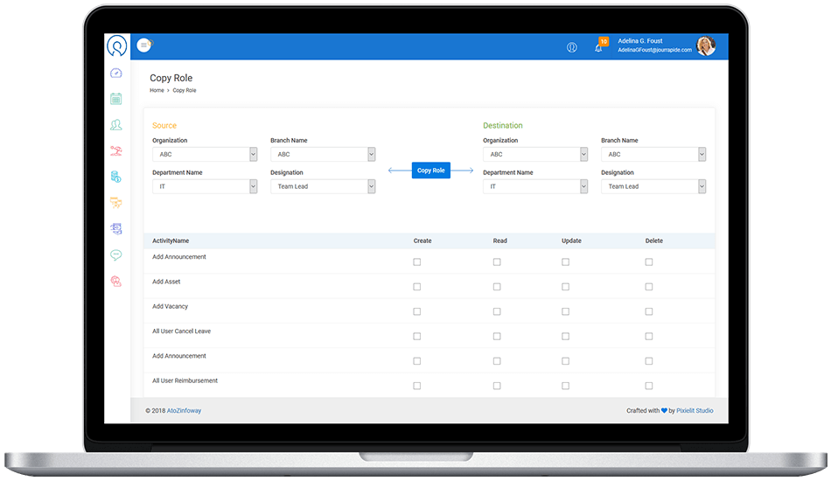Open the dashboard gauge sidebar icon
The width and height of the screenshot is (831, 481).
[116, 73]
